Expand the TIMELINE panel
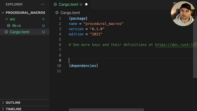This screenshot has height=111, width=197. coord(25,109)
